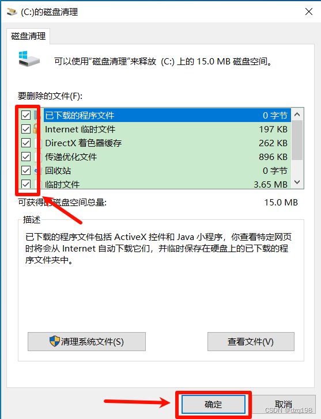Click the Windows drive icon in header
Screen dimensions: 321x419
pos(29,59)
